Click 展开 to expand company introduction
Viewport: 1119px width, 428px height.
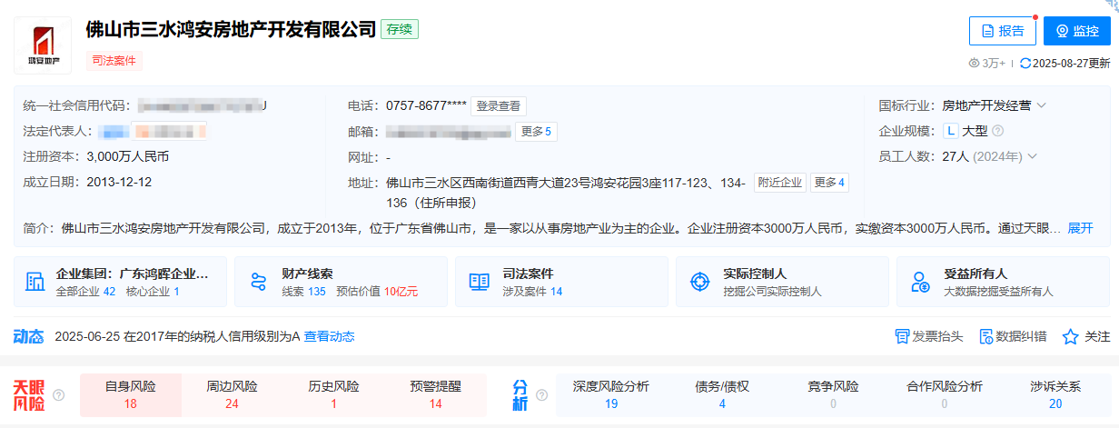1080,228
